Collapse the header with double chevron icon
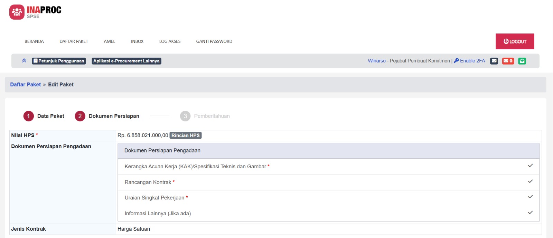The image size is (553, 238). tap(24, 61)
